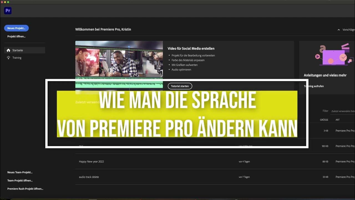355x200 pixels.
Task: Click the green macOS maximize window button
Action: coord(8,2)
